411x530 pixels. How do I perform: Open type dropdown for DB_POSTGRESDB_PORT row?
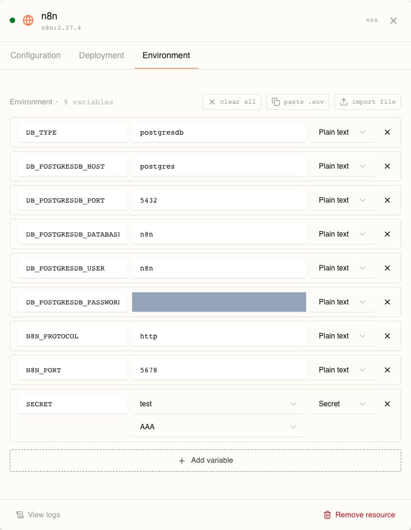tap(343, 200)
